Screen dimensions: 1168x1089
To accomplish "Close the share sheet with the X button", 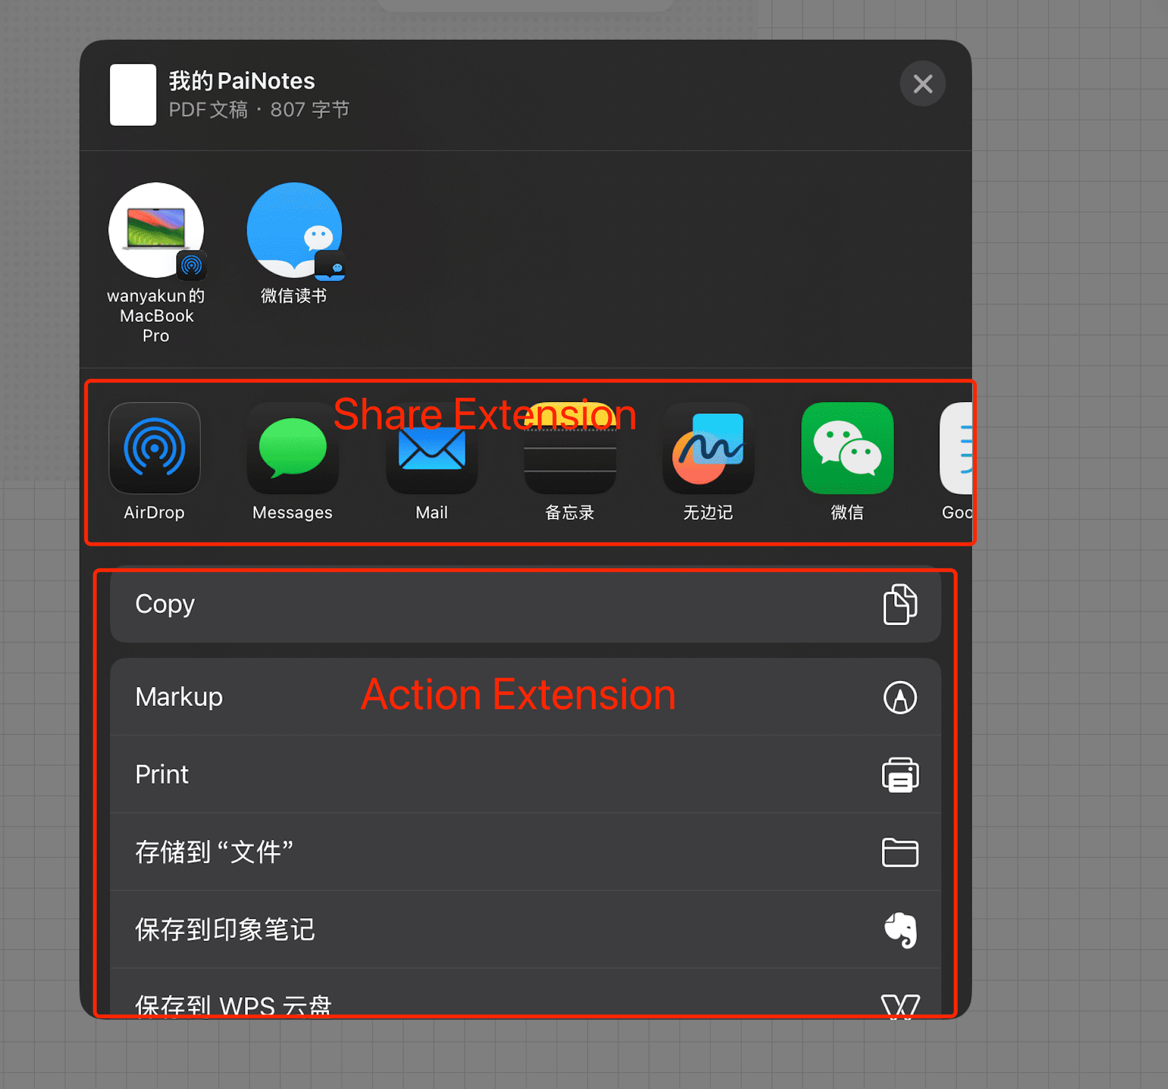I will click(922, 83).
